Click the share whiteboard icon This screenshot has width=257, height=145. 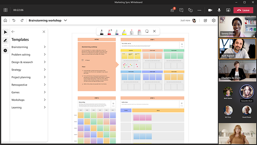coord(205,20)
